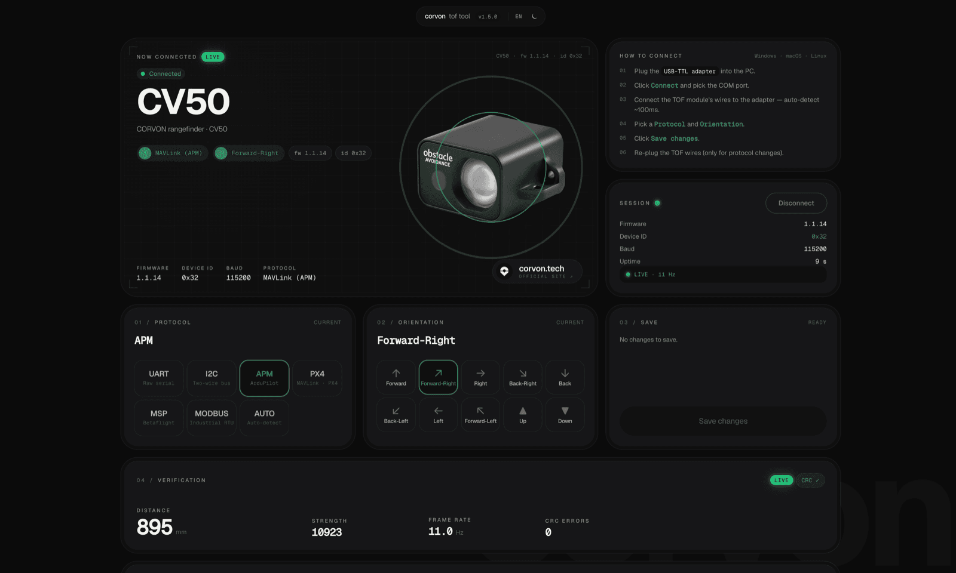Click the LIVE 11 Hz status bar
Viewport: 956px width, 573px height.
click(x=723, y=275)
